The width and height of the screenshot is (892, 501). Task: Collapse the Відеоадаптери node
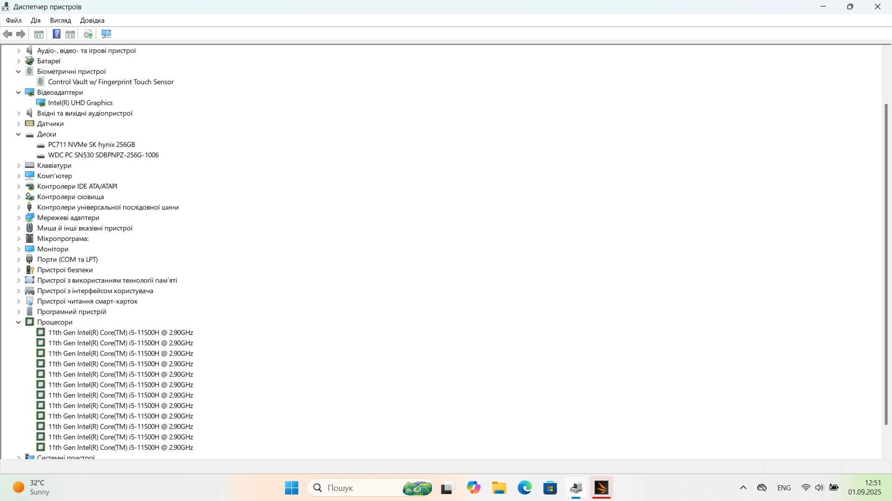point(19,92)
